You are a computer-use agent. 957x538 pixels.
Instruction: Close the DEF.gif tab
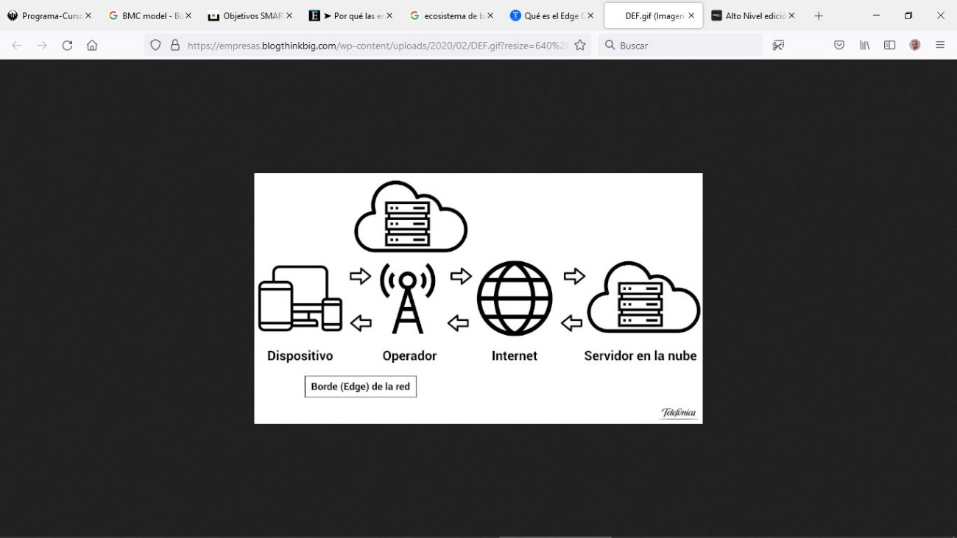click(x=691, y=15)
